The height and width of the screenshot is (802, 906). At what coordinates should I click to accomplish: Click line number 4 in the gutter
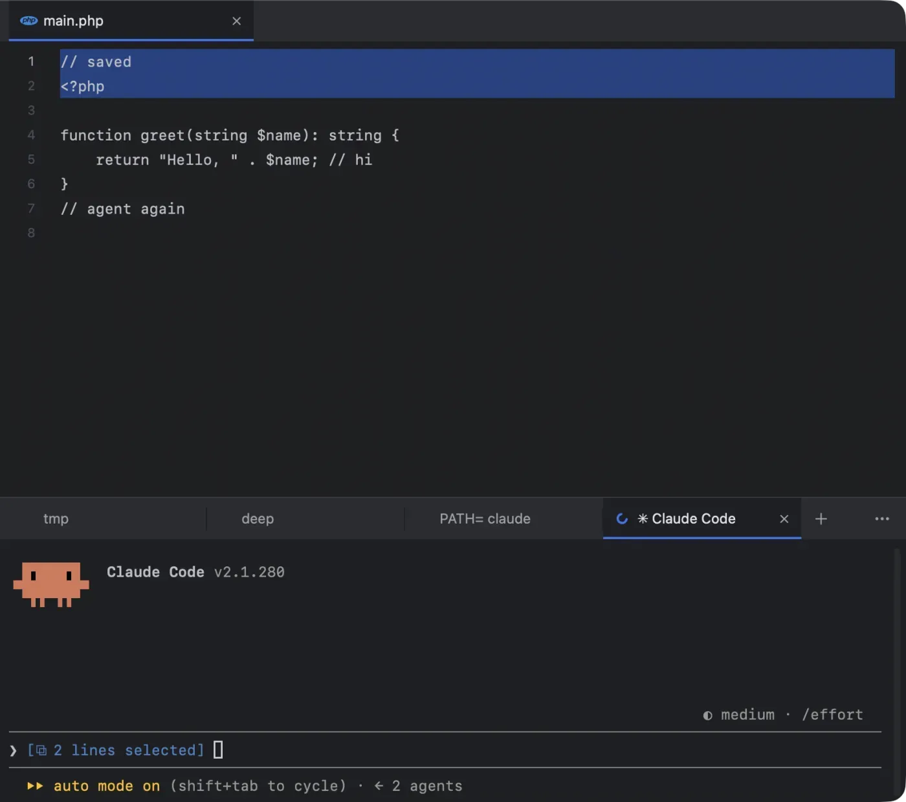[31, 135]
